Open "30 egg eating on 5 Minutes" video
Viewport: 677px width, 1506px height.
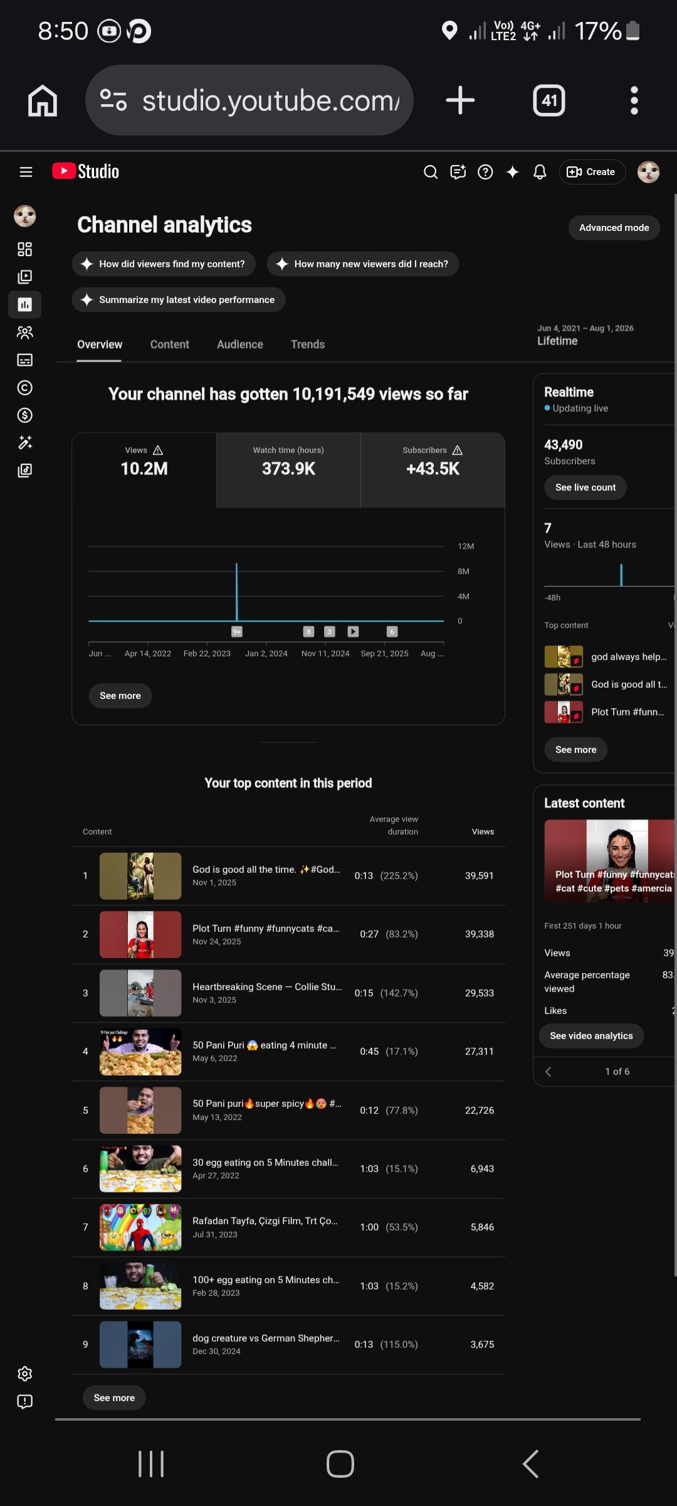[288, 1169]
